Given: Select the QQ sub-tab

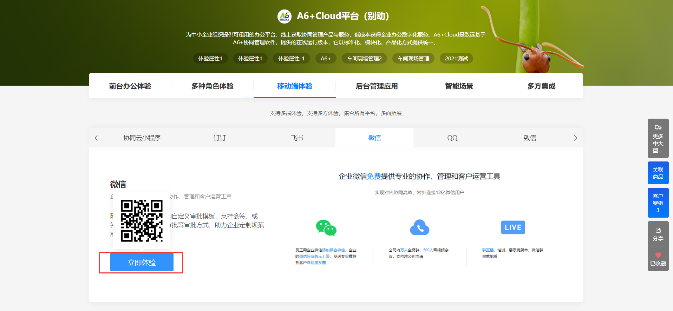Looking at the screenshot, I should (x=452, y=138).
